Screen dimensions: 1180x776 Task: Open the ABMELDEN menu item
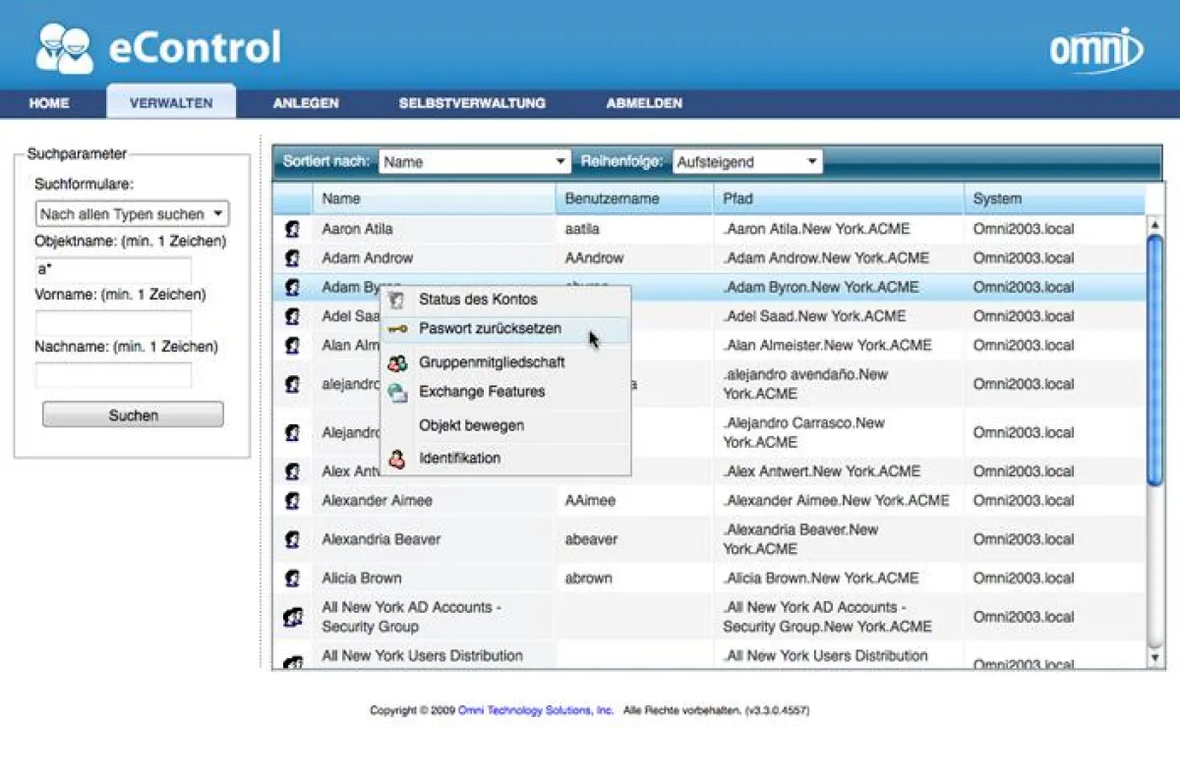pyautogui.click(x=645, y=102)
